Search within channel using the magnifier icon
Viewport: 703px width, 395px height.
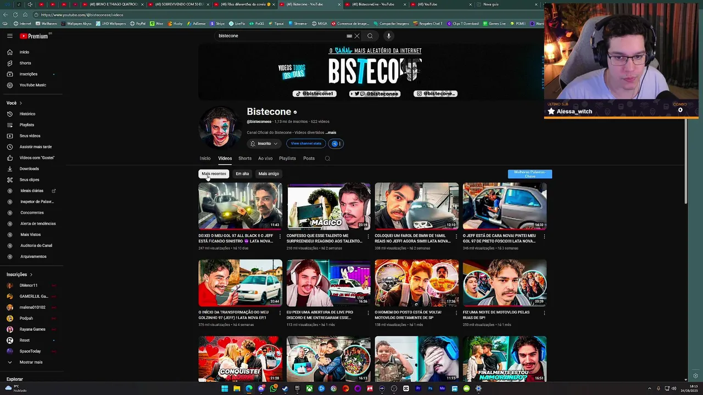[327, 159]
